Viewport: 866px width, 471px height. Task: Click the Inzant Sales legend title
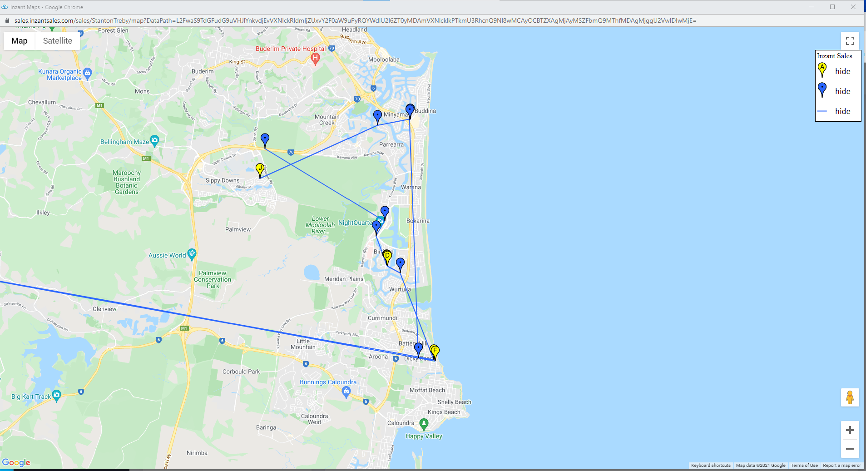point(835,56)
